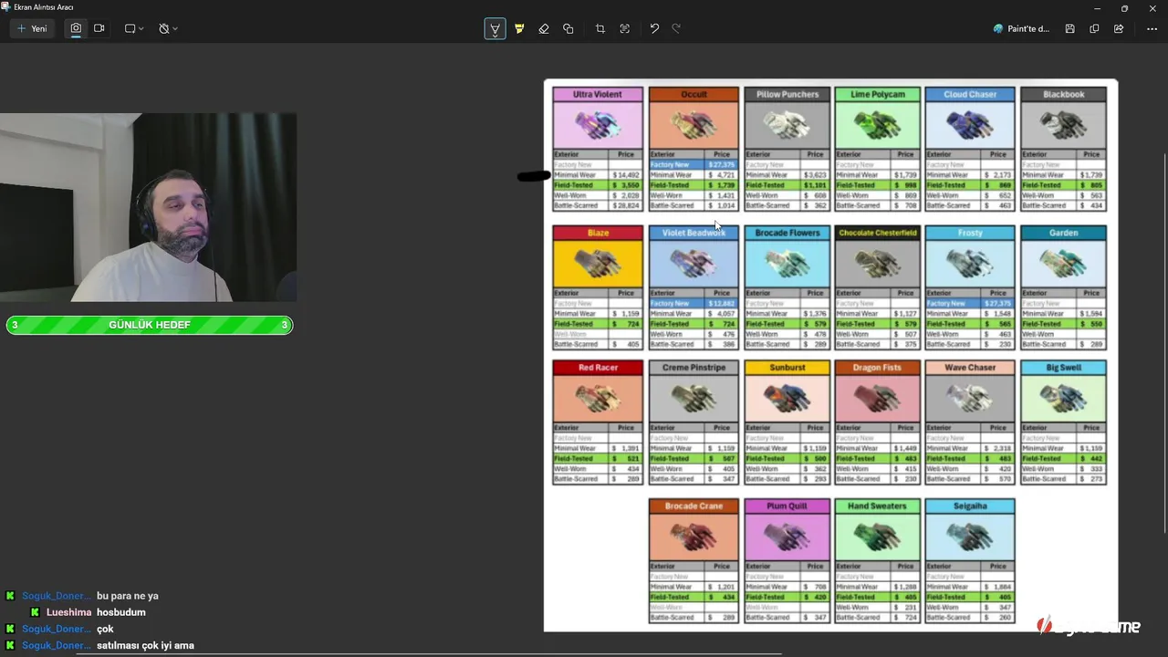The image size is (1168, 657).
Task: Select the ballpoint pen tool
Action: [495, 29]
